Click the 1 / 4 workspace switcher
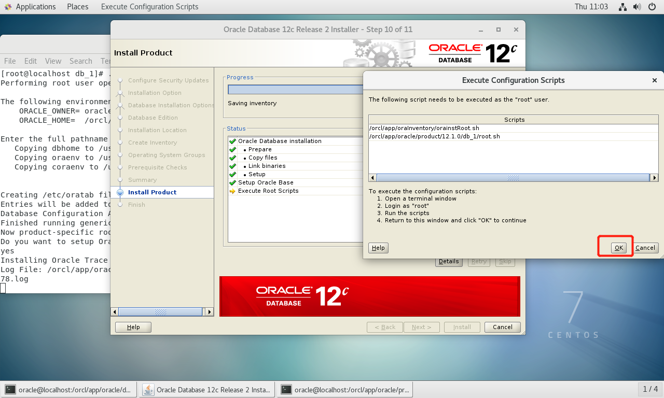 650,389
